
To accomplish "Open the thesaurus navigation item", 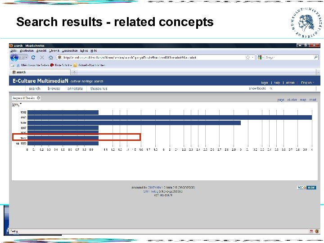I will [x=99, y=89].
